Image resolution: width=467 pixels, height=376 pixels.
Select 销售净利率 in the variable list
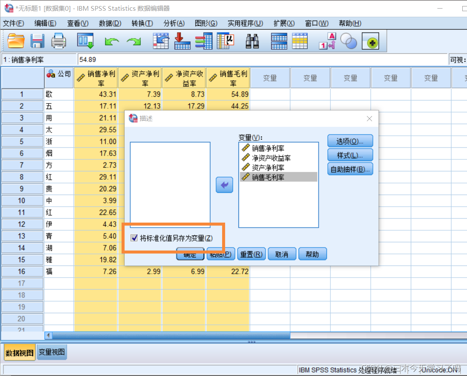[278, 148]
